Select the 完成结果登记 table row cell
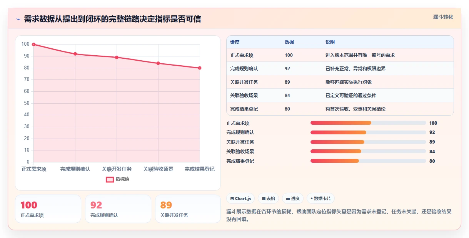 pos(244,109)
